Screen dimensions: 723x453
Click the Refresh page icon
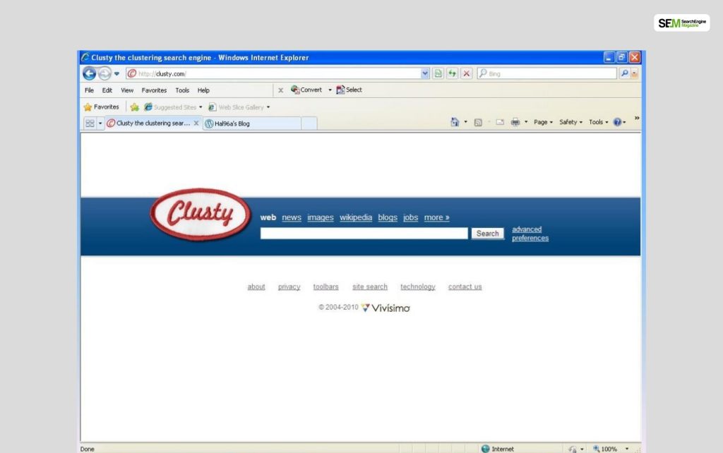tap(452, 73)
